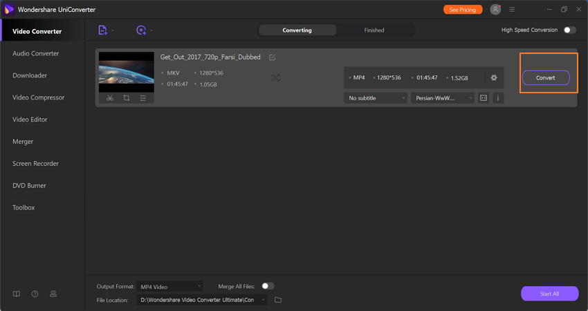
Task: Open the Persian audio track dropdown
Action: tap(443, 98)
